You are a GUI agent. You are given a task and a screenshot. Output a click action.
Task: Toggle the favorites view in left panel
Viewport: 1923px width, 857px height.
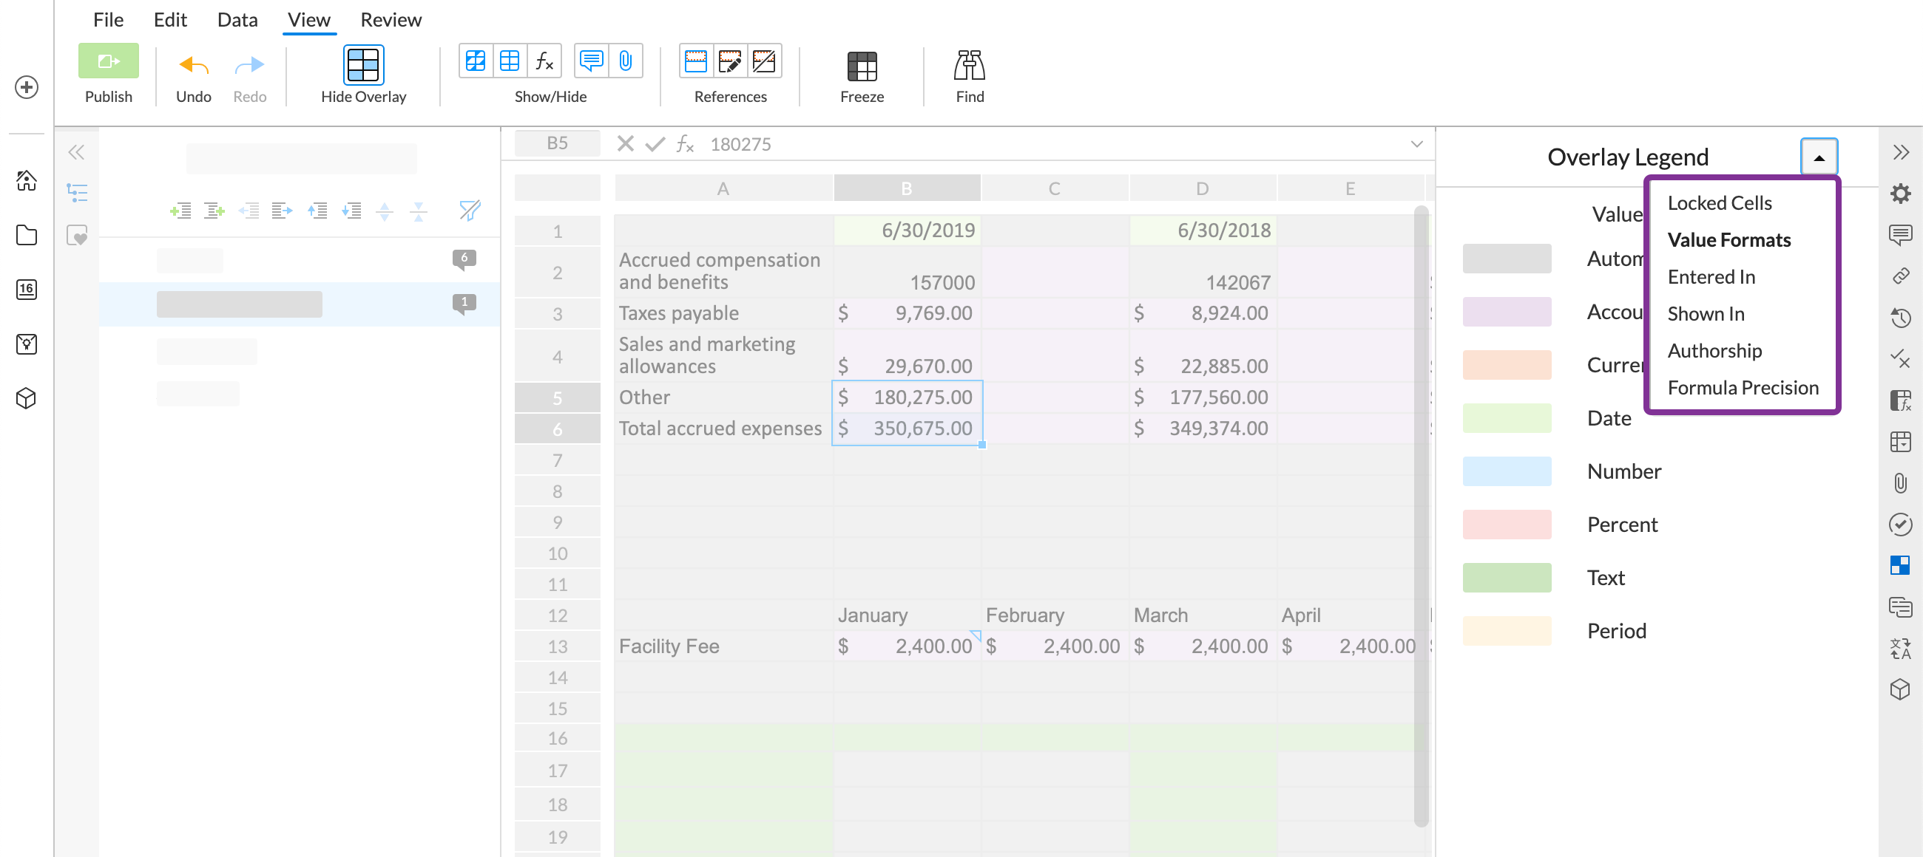coord(78,236)
